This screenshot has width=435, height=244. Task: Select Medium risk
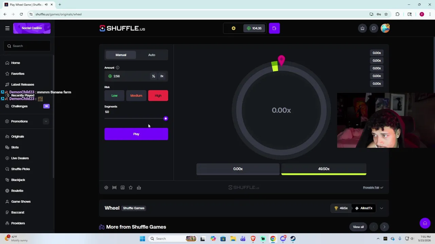[136, 96]
